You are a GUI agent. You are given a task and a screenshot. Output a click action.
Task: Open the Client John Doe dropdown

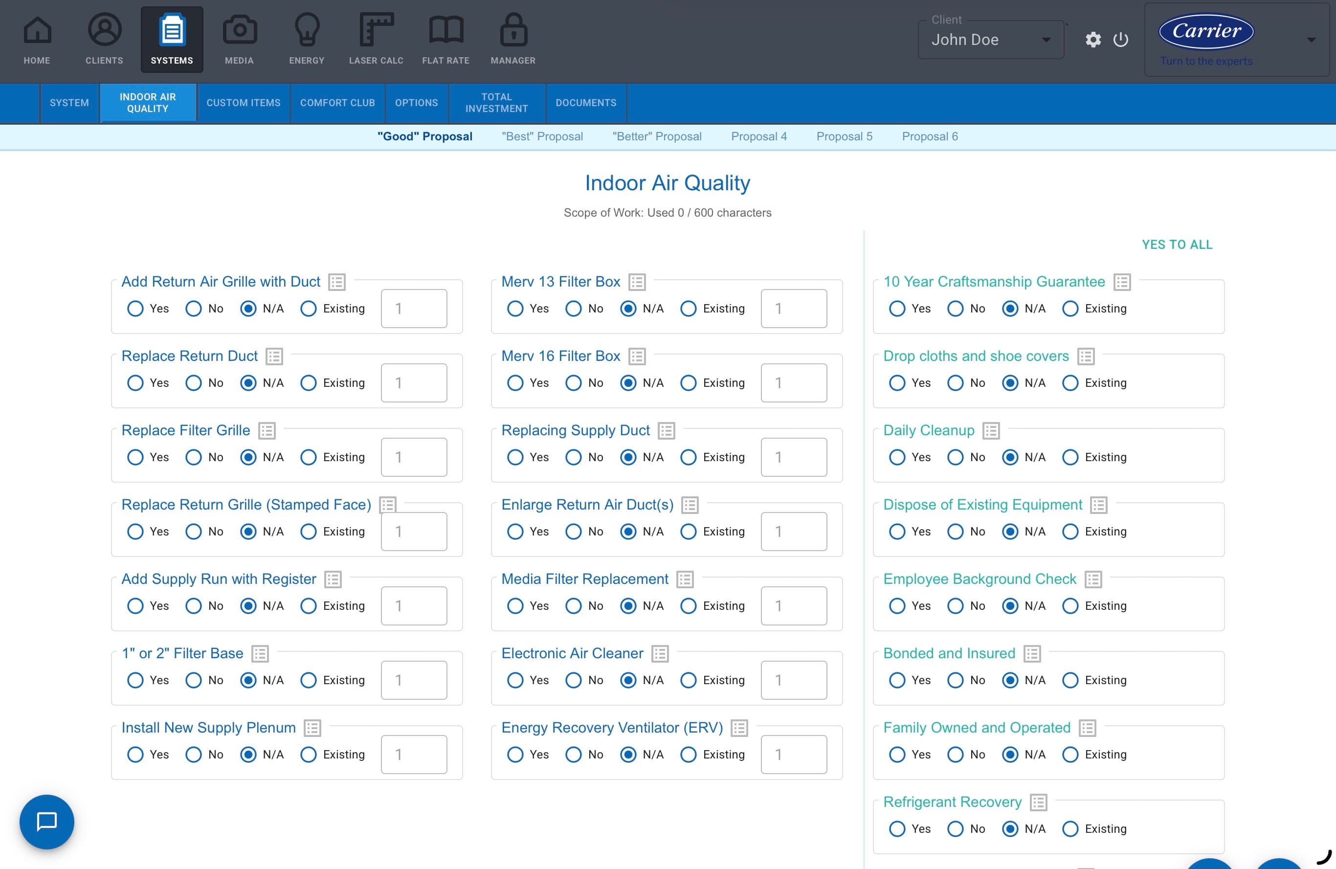coord(991,40)
